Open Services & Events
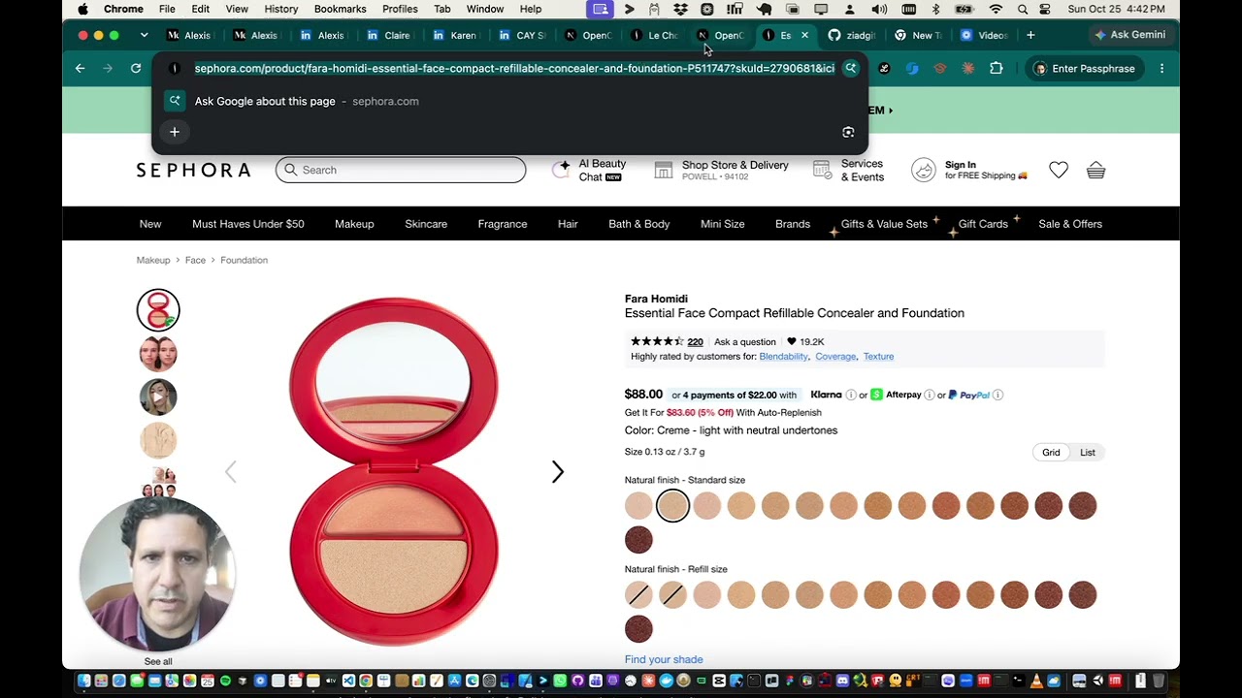Viewport: 1242px width, 698px height. pos(849,171)
